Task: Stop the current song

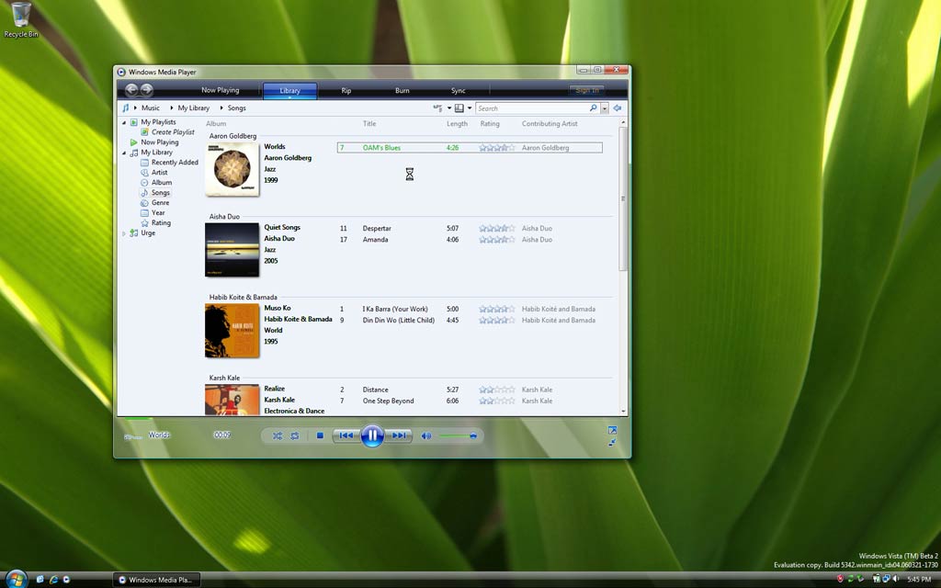Action: coord(320,435)
